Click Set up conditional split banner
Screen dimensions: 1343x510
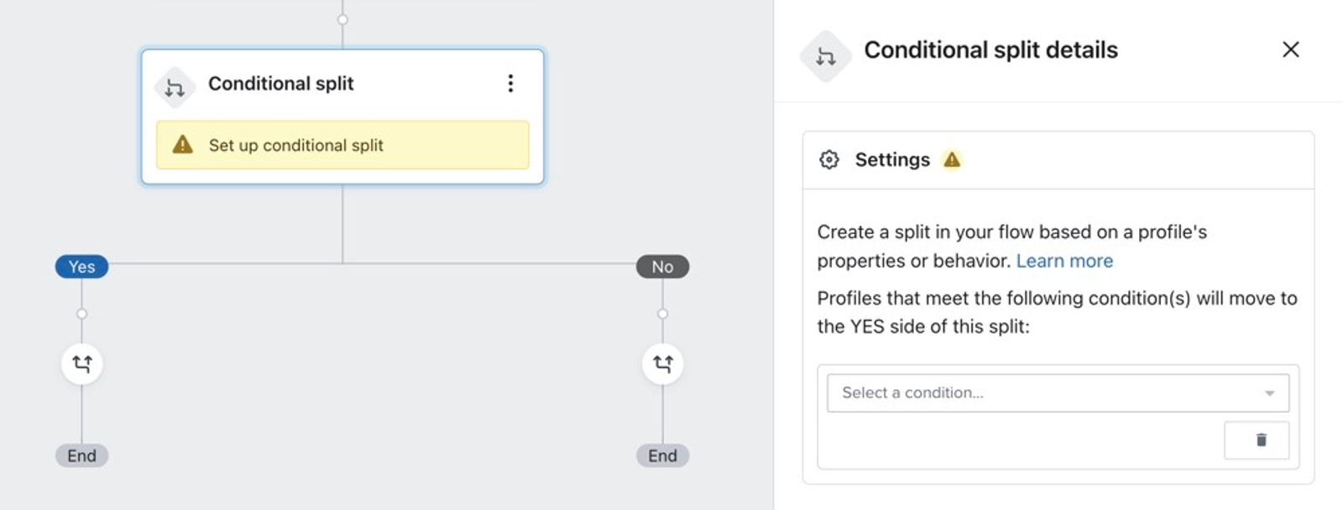(x=342, y=145)
